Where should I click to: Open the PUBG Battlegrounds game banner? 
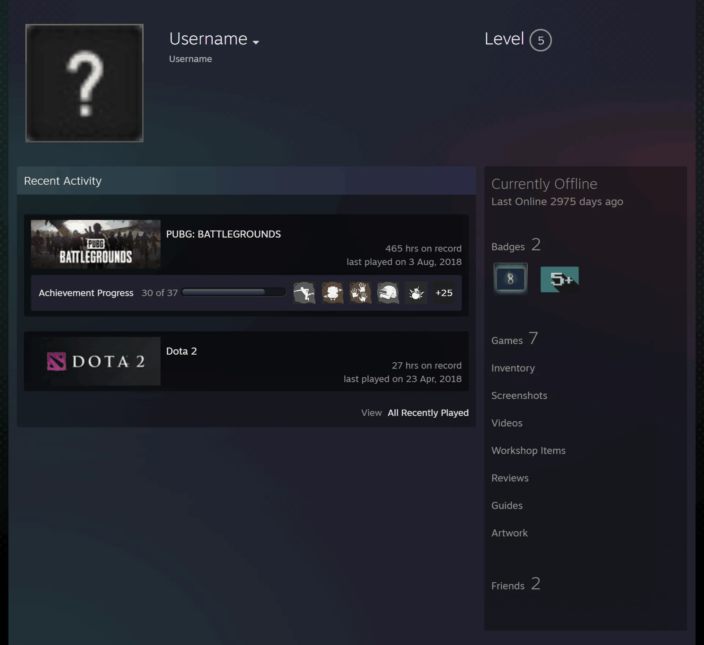click(x=96, y=244)
